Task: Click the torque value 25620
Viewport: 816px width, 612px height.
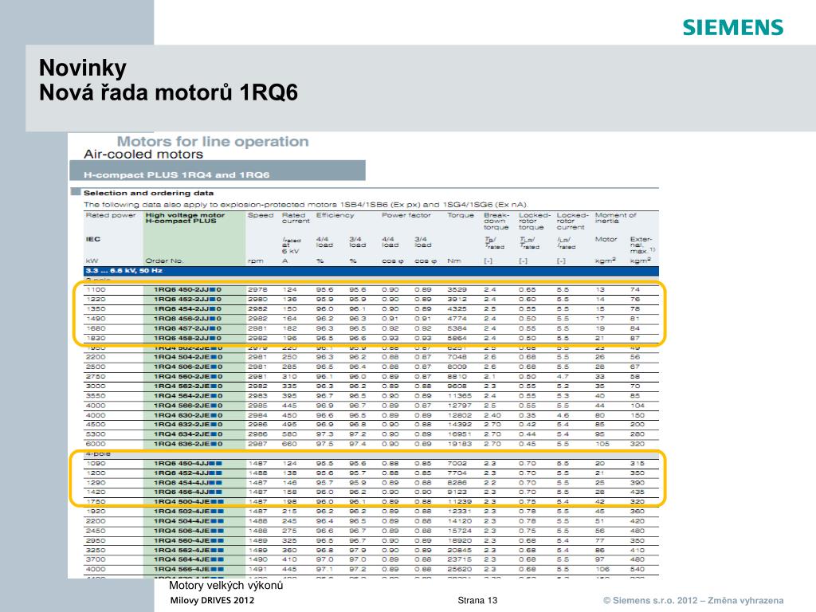Action: tap(459, 569)
